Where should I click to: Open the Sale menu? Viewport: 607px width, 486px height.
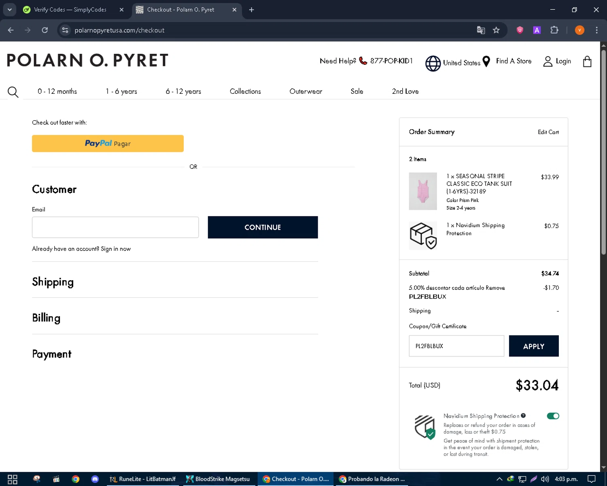click(357, 92)
